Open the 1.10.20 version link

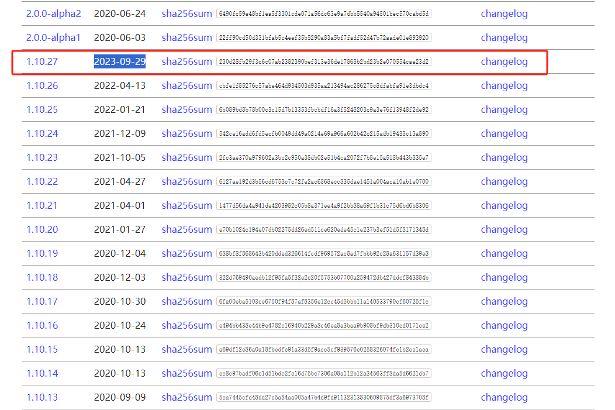pos(42,229)
